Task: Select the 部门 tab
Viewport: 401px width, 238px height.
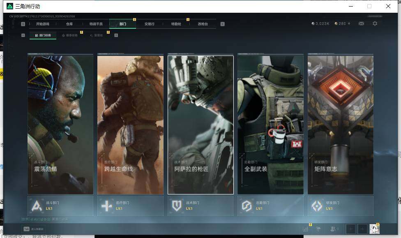Action: (122, 24)
